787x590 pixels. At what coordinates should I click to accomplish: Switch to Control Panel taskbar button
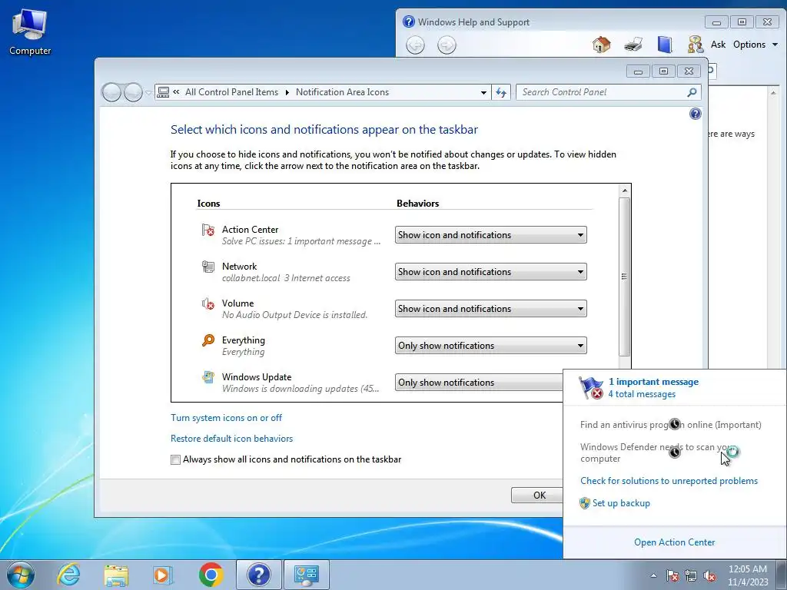pos(307,575)
